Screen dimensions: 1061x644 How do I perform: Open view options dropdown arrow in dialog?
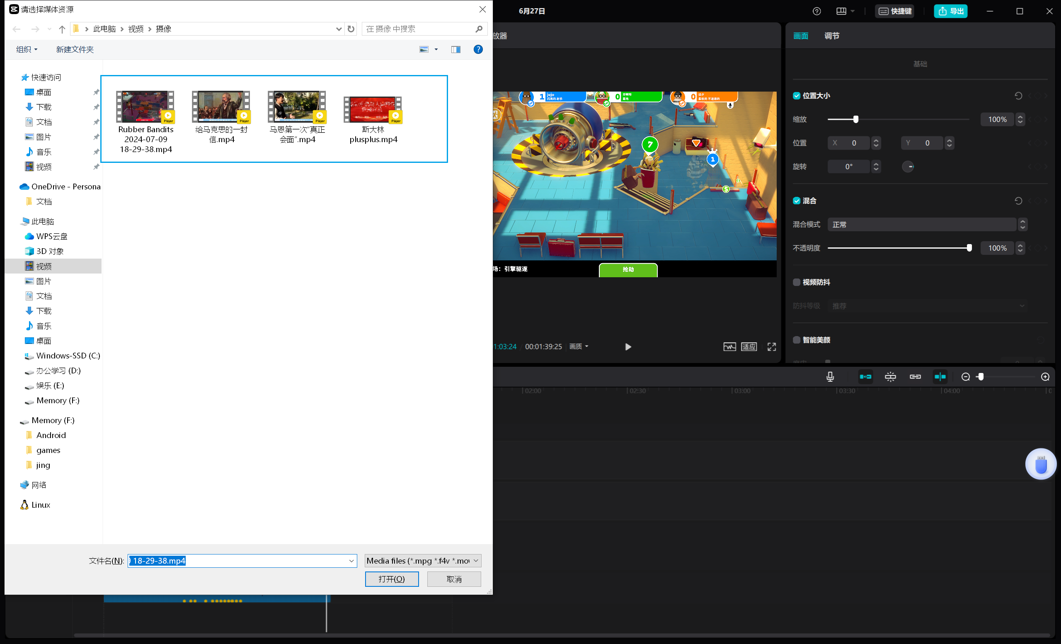tap(436, 49)
